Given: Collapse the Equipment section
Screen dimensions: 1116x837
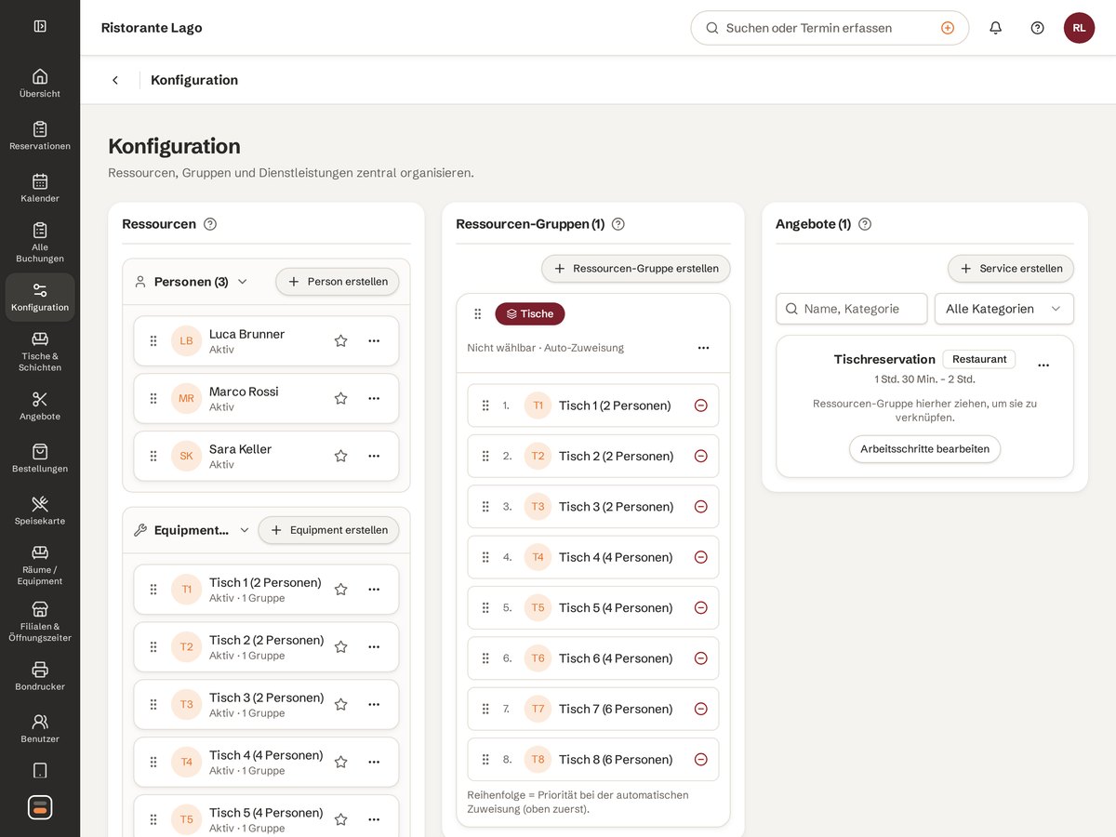Looking at the screenshot, I should [x=245, y=530].
